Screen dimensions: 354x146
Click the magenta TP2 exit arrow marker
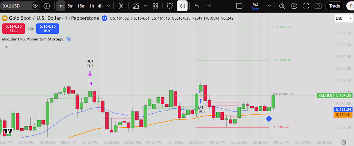coord(90,74)
